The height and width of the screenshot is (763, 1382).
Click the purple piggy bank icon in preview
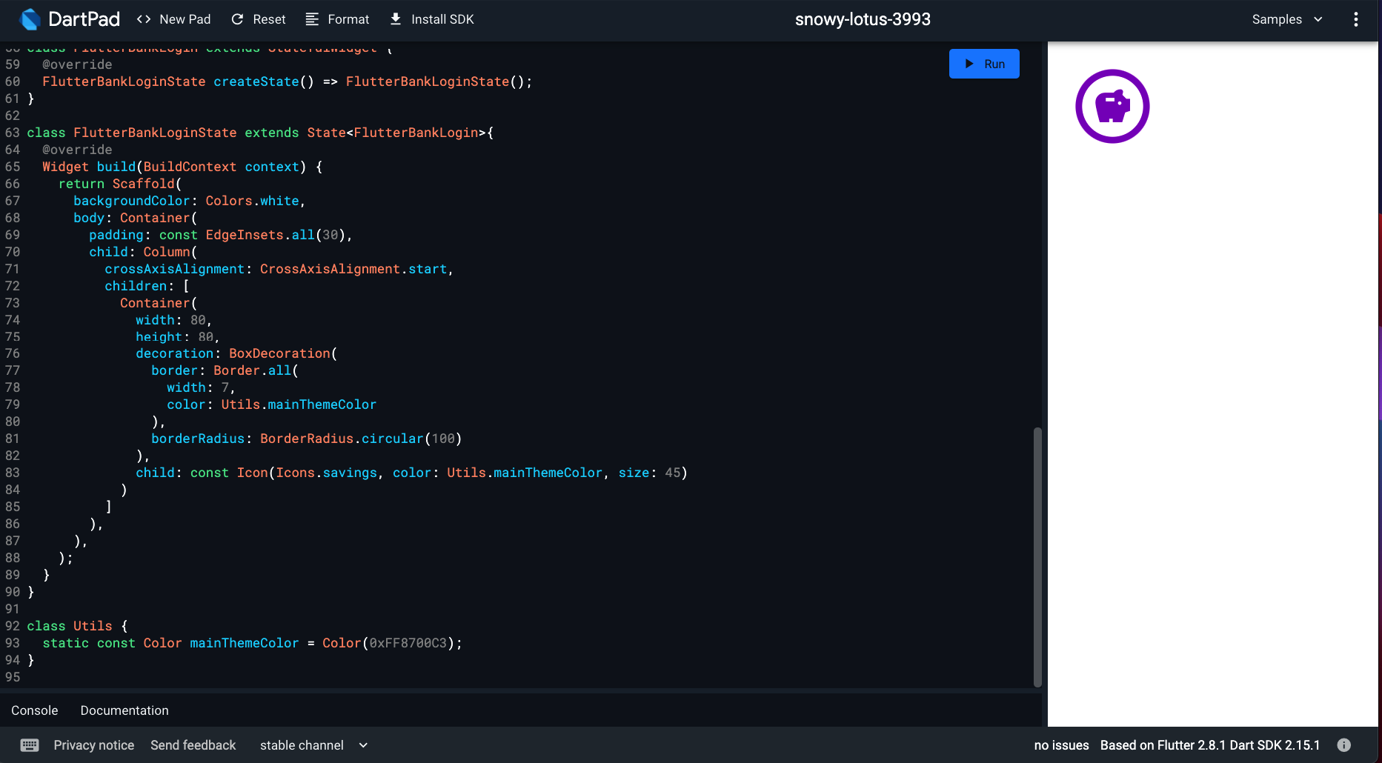pyautogui.click(x=1112, y=106)
